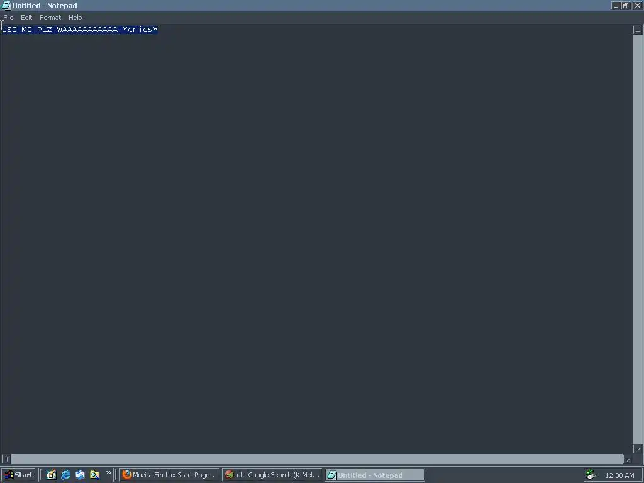This screenshot has height=483, width=644.
Task: Switch to lol - Google Search K-Meleon window
Action: coord(272,475)
